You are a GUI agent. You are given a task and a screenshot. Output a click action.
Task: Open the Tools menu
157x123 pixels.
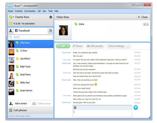pyautogui.click(x=50, y=11)
